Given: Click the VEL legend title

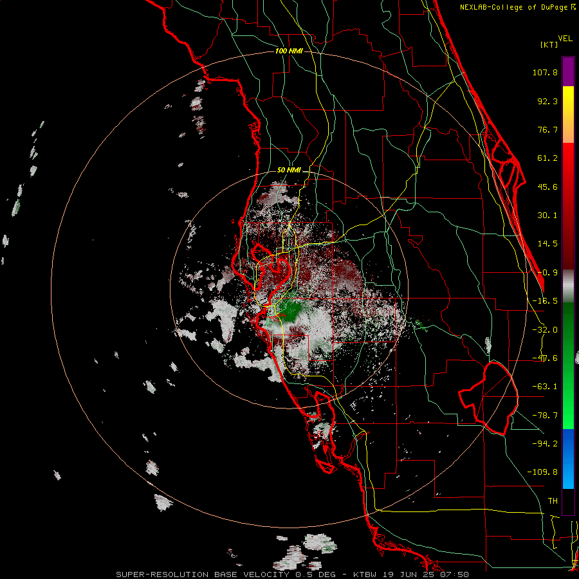Looking at the screenshot, I should [x=565, y=39].
